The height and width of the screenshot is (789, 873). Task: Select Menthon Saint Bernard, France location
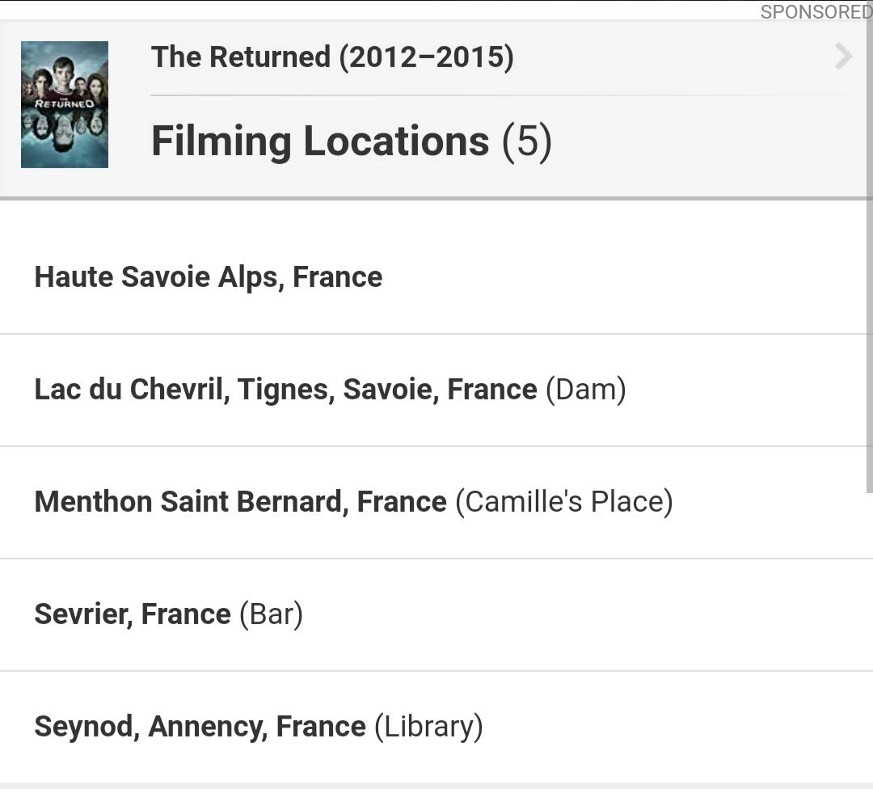pyautogui.click(x=240, y=502)
